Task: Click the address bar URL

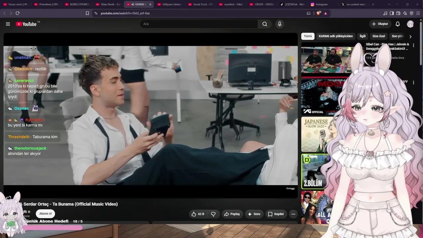Action: 125,13
